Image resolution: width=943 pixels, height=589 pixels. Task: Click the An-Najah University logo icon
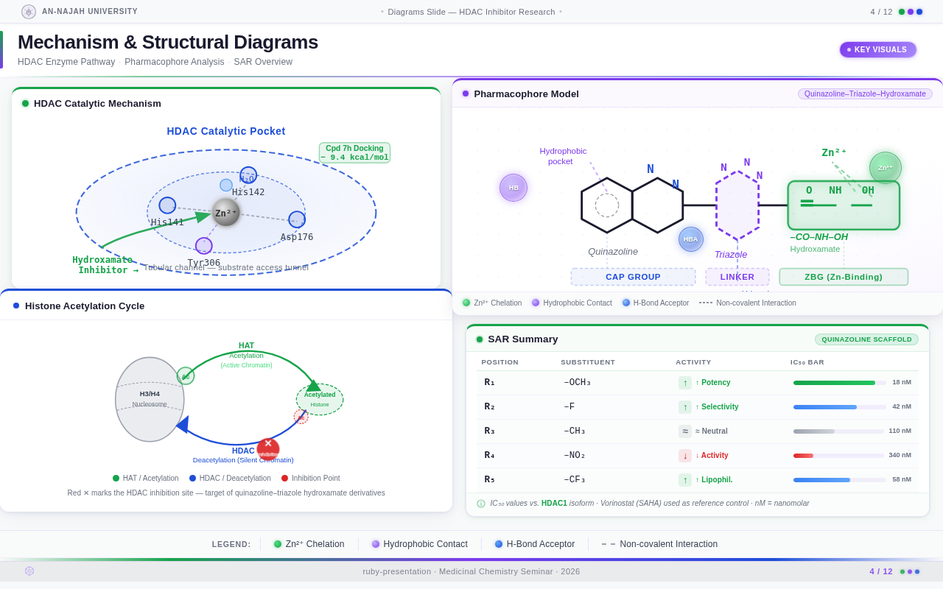[28, 12]
